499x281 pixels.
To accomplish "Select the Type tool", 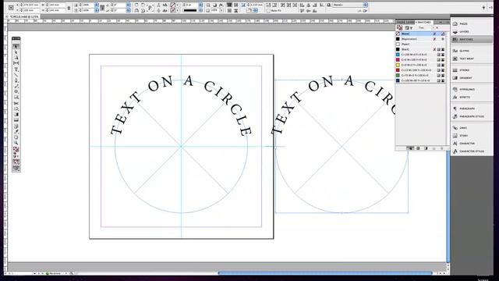I will click(x=16, y=69).
